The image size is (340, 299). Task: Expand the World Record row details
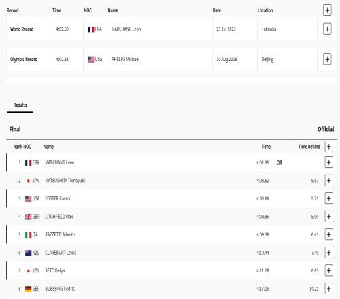click(327, 29)
